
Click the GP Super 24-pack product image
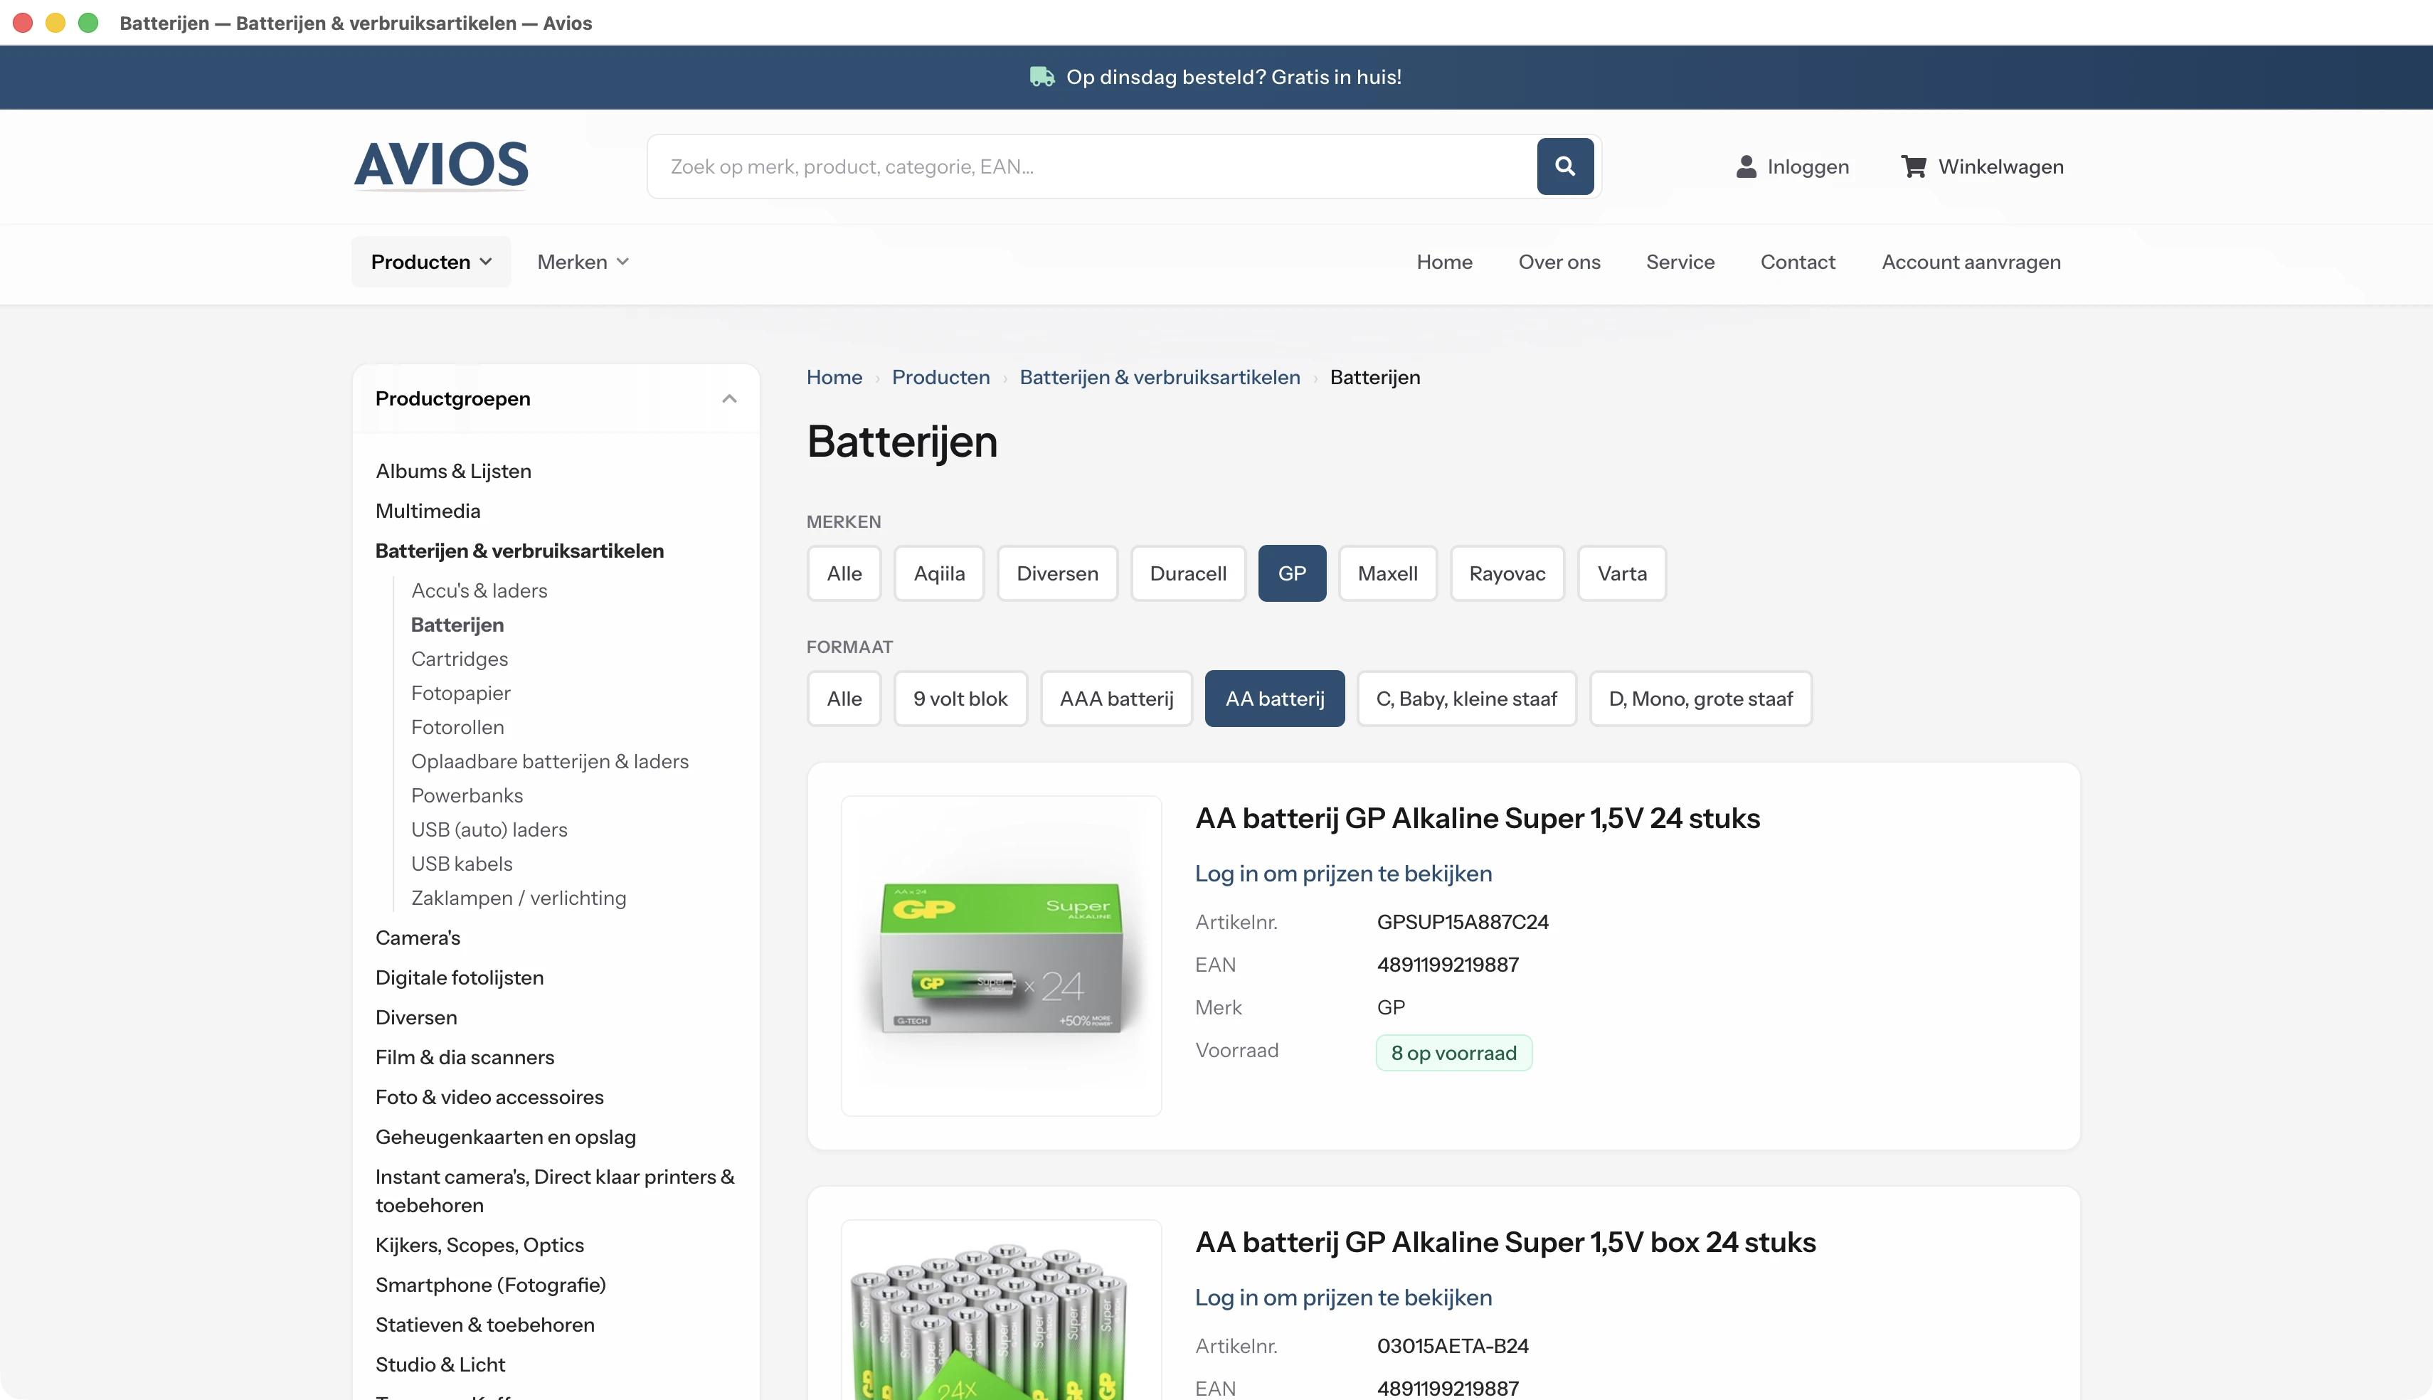click(x=1002, y=956)
